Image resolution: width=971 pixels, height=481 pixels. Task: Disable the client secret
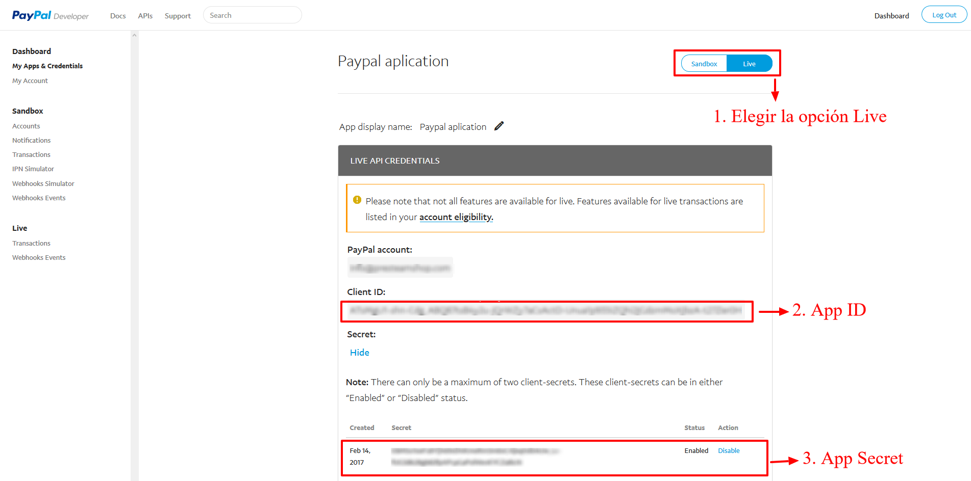pos(729,451)
